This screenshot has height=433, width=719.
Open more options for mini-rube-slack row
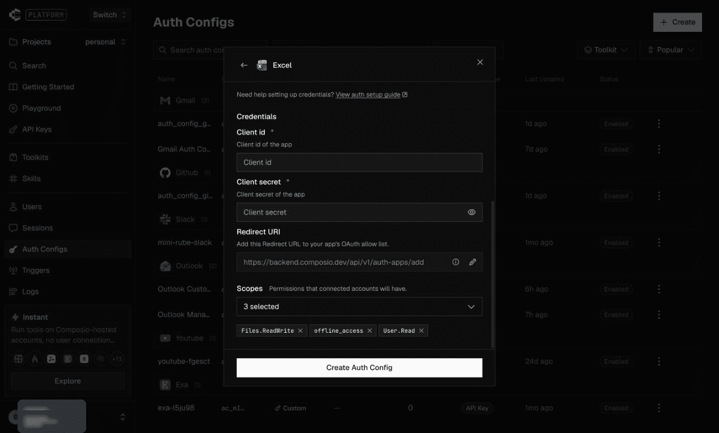[x=659, y=243]
